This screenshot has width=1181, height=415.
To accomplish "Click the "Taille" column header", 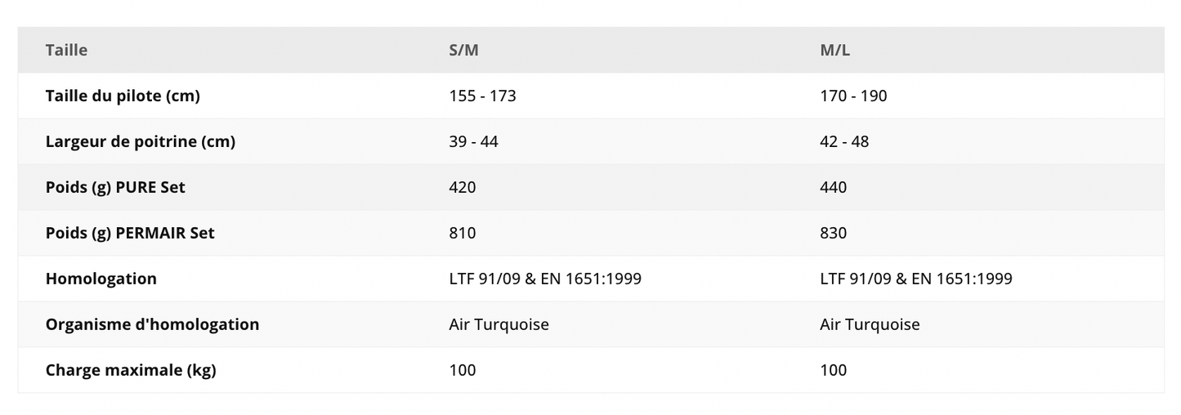I will click(66, 50).
